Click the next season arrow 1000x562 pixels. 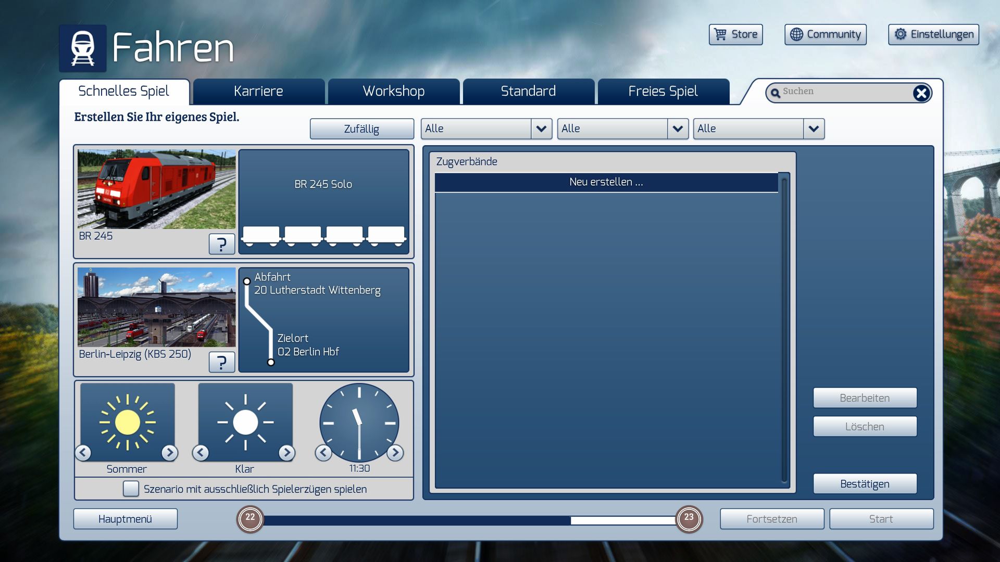(x=169, y=453)
